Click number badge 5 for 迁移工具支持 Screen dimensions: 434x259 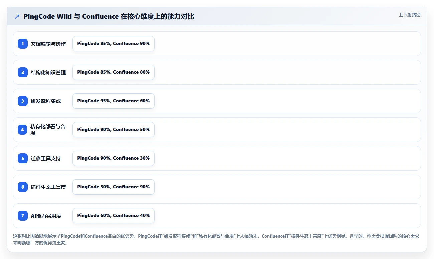pos(23,158)
